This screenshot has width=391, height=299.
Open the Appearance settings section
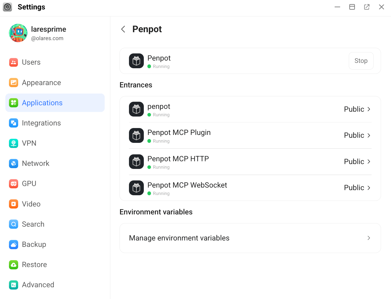pyautogui.click(x=55, y=83)
